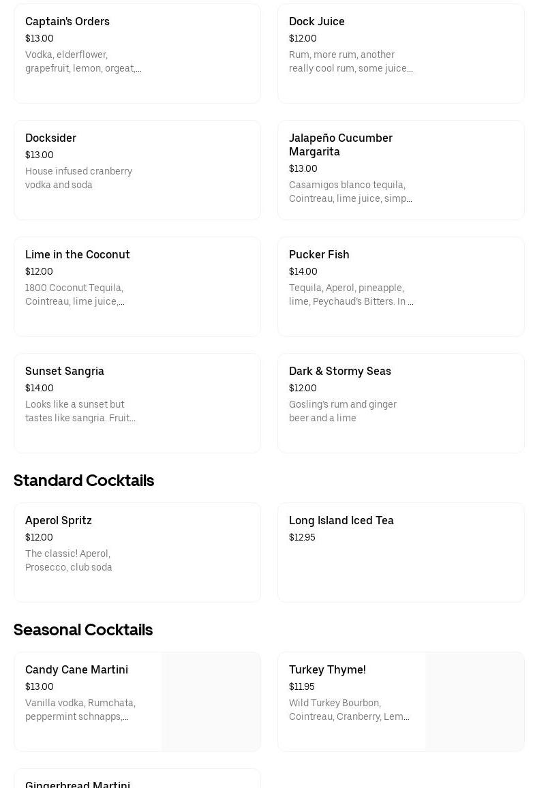548x788 pixels.
Task: Click the Candy Cane Martini image placeholder
Action: 211,702
